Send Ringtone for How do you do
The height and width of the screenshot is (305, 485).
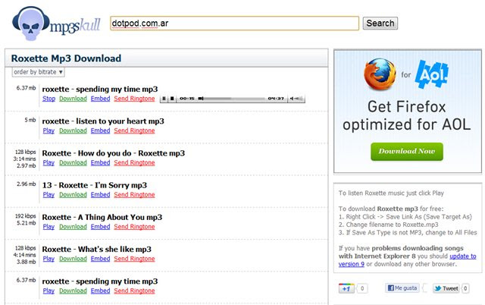coord(134,163)
